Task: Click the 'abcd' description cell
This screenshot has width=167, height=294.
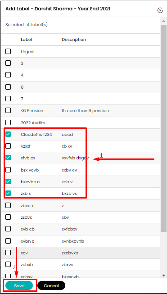Action: (67, 135)
